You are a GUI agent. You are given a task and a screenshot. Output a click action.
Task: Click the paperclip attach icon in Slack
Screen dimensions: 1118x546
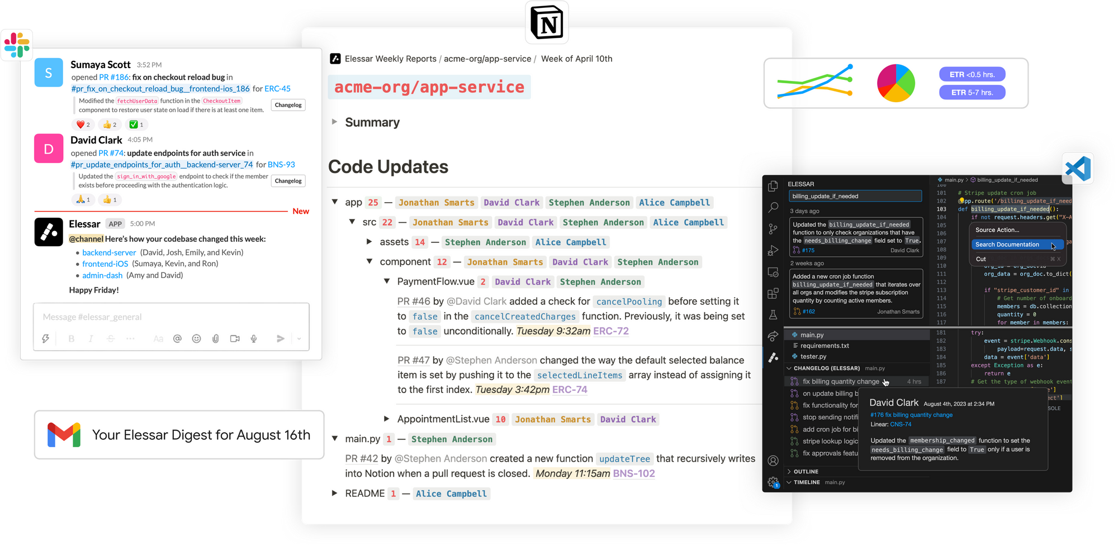(216, 338)
